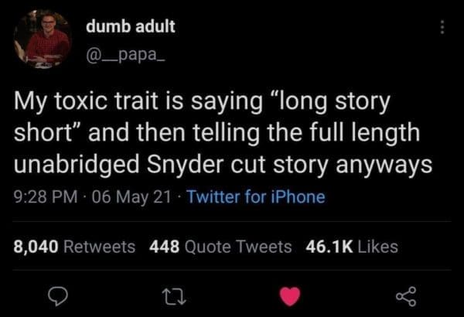View the dumb adult profile picture
This screenshot has width=464, height=317.
click(x=45, y=39)
